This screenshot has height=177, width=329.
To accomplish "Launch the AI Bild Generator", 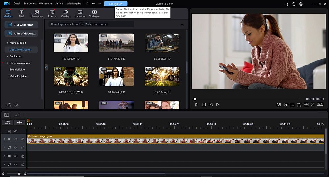I will (21, 25).
